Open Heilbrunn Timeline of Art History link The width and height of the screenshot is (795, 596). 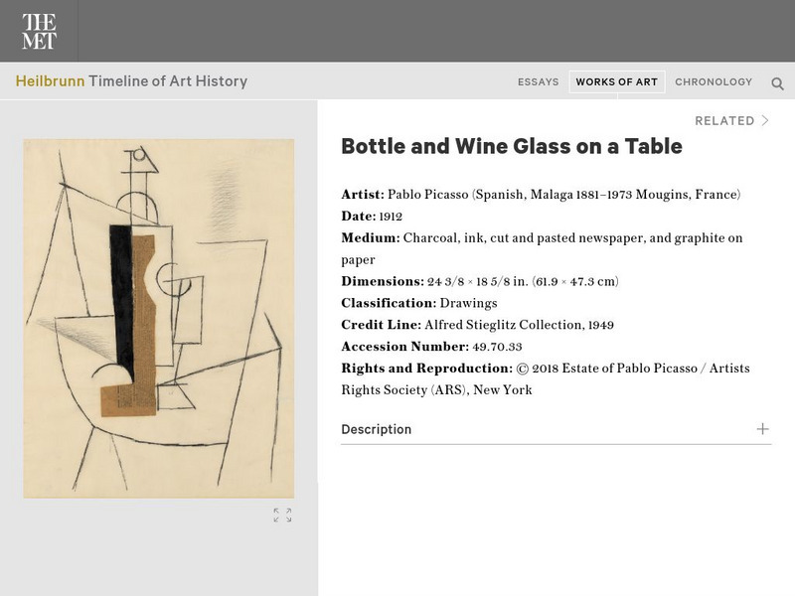coord(131,81)
